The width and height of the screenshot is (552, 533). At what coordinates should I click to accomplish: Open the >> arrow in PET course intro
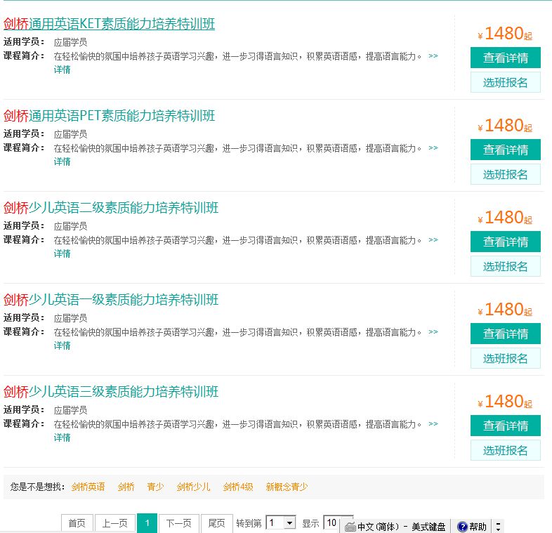tap(433, 148)
